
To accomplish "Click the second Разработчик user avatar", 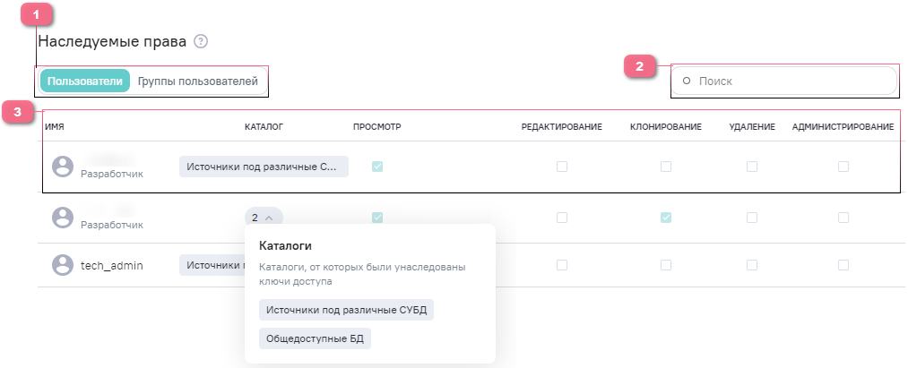I will pos(63,218).
